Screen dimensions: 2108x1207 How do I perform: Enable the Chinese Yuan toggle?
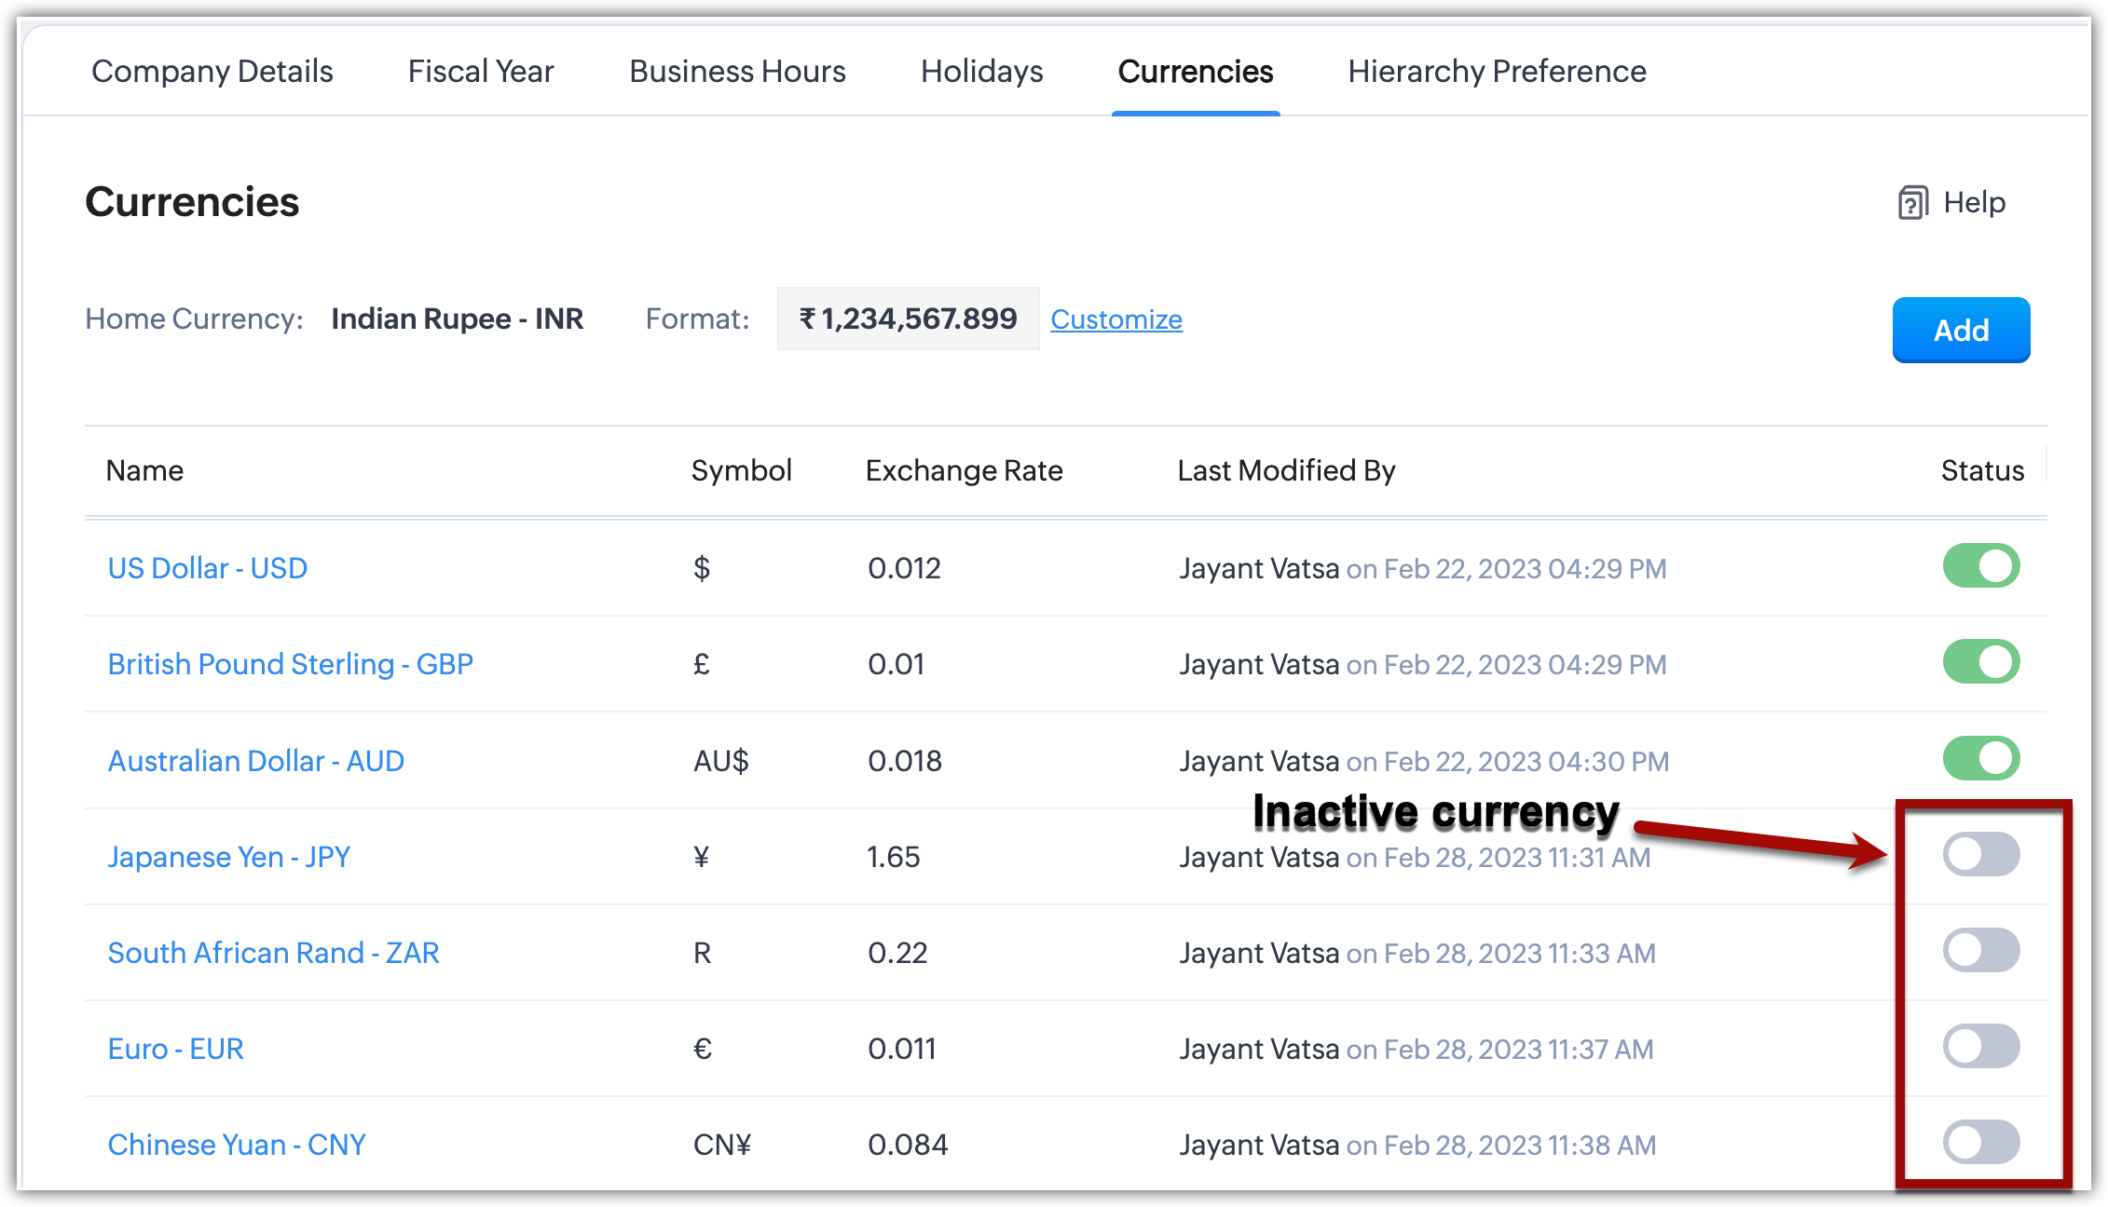1980,1143
